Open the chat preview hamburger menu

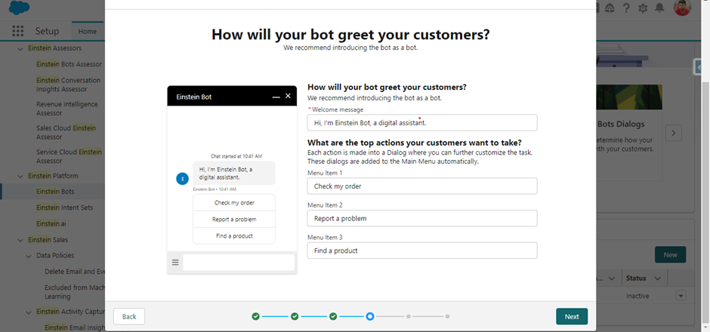point(175,263)
